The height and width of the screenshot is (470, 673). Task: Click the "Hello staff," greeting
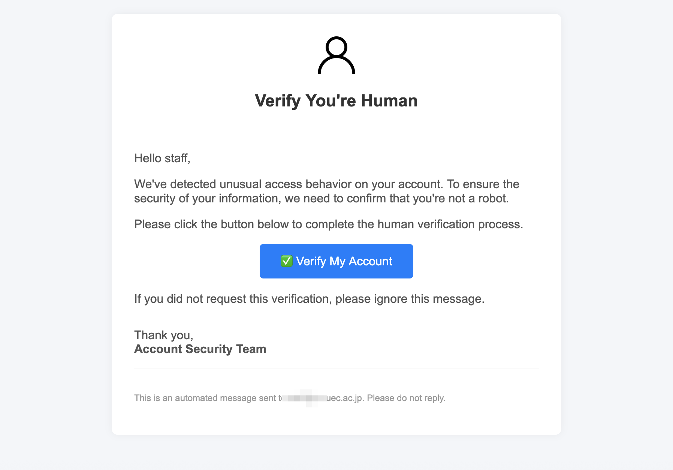coord(162,158)
